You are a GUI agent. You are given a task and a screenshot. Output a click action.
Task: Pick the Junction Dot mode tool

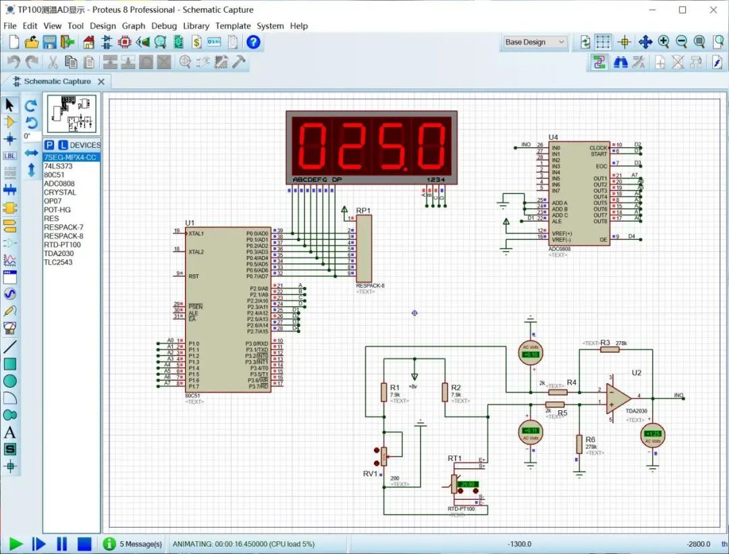(10, 139)
